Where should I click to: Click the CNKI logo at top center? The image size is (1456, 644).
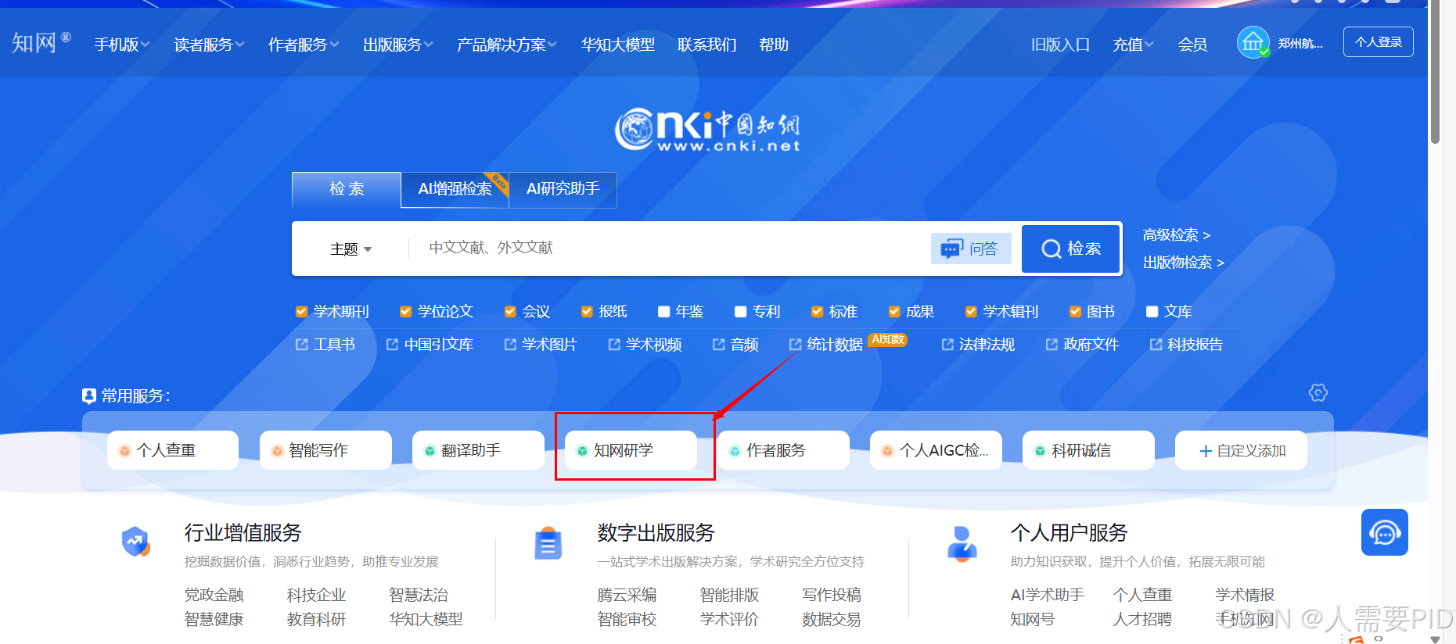pos(707,129)
